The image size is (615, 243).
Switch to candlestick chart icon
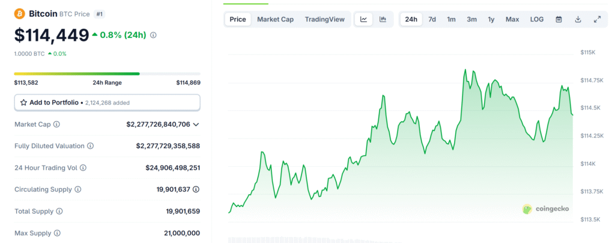pos(383,19)
